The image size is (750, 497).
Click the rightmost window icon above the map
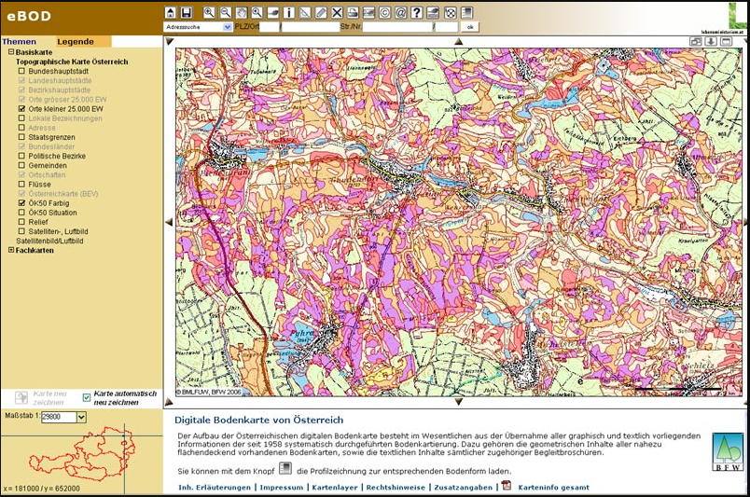[x=726, y=42]
